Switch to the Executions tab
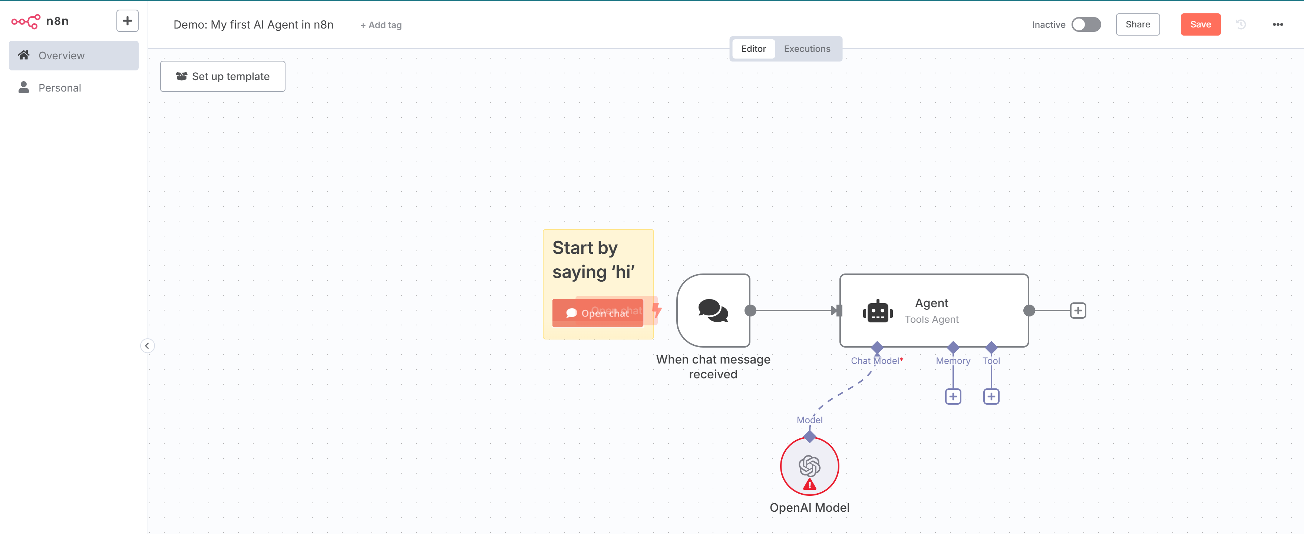1304x534 pixels. pos(807,49)
